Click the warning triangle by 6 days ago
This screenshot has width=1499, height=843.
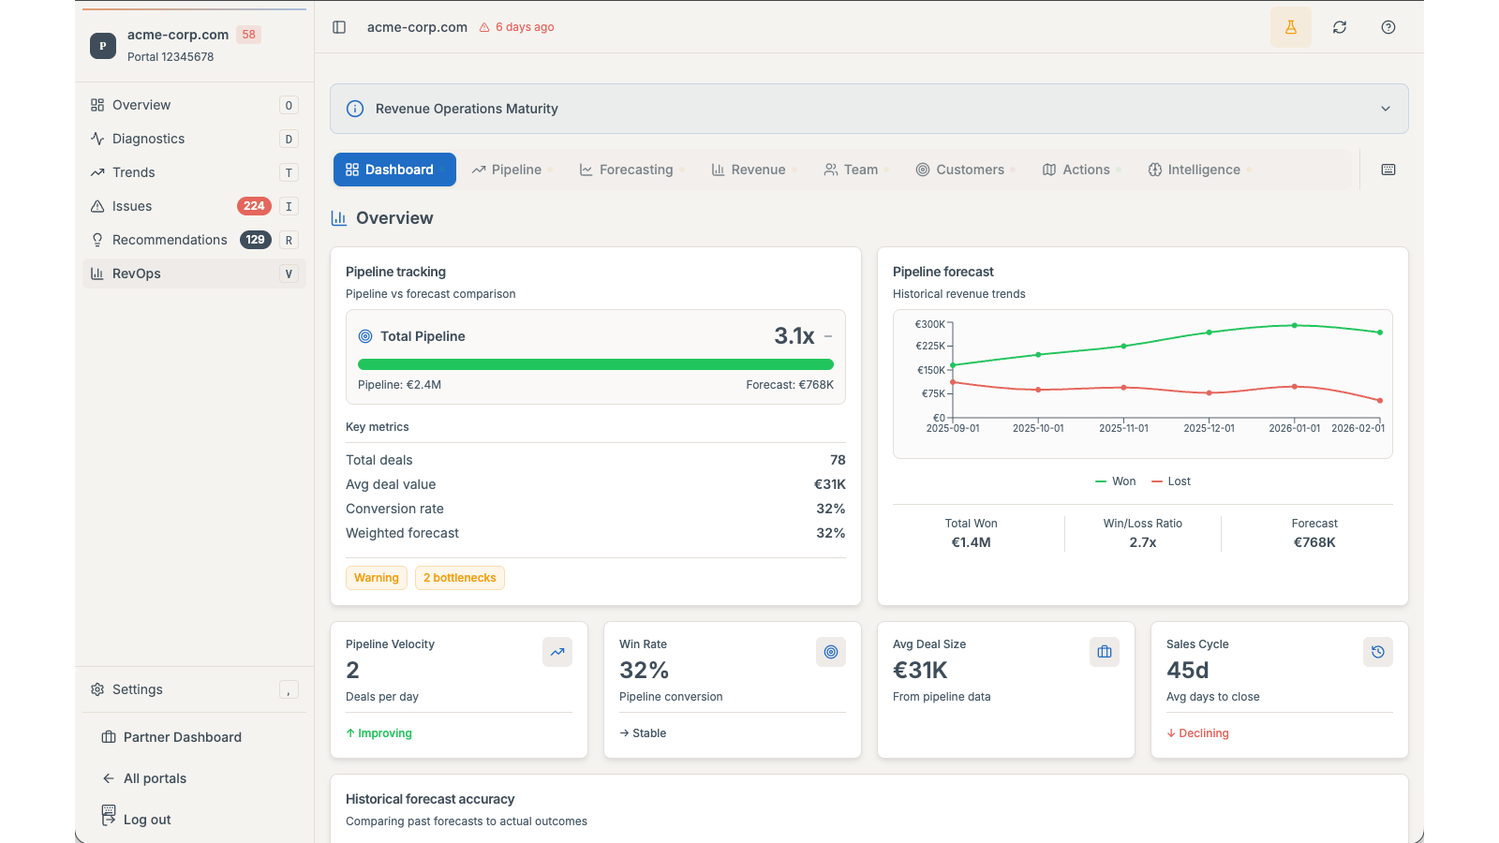[x=484, y=27]
